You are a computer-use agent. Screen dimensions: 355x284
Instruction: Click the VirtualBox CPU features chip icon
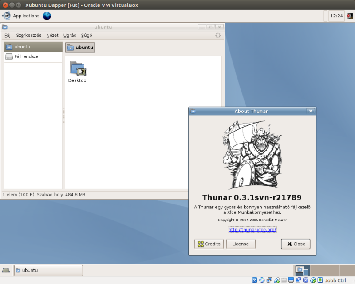(306, 280)
